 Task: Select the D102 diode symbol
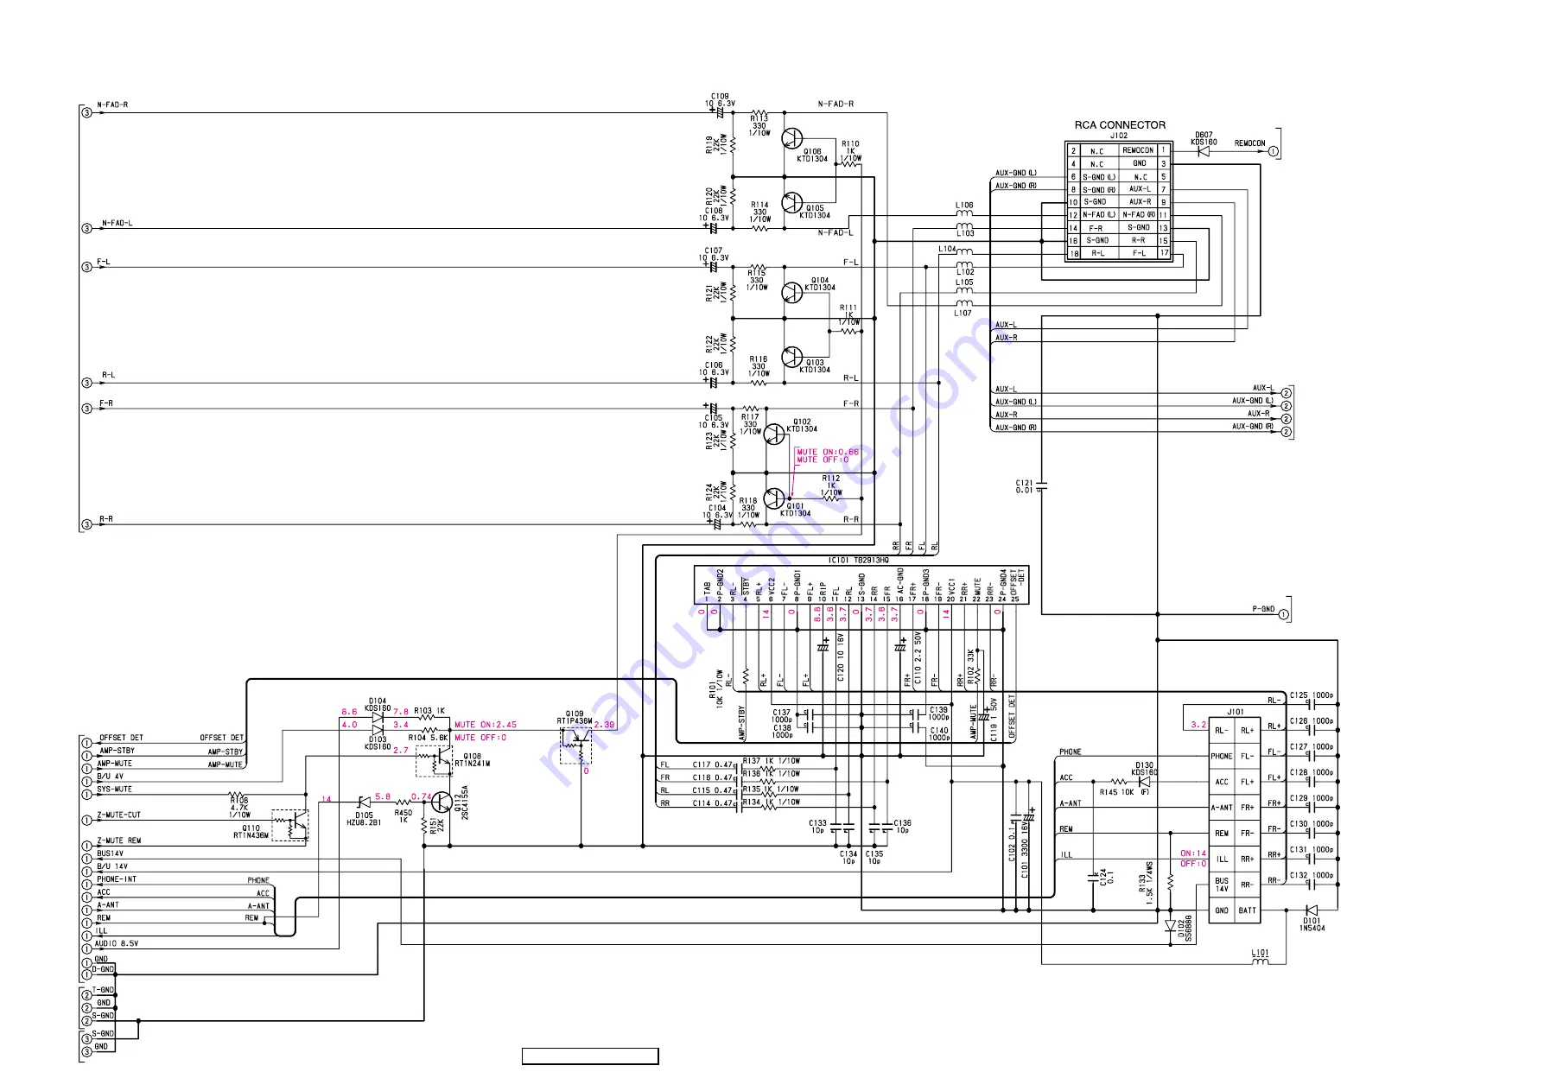click(1171, 926)
